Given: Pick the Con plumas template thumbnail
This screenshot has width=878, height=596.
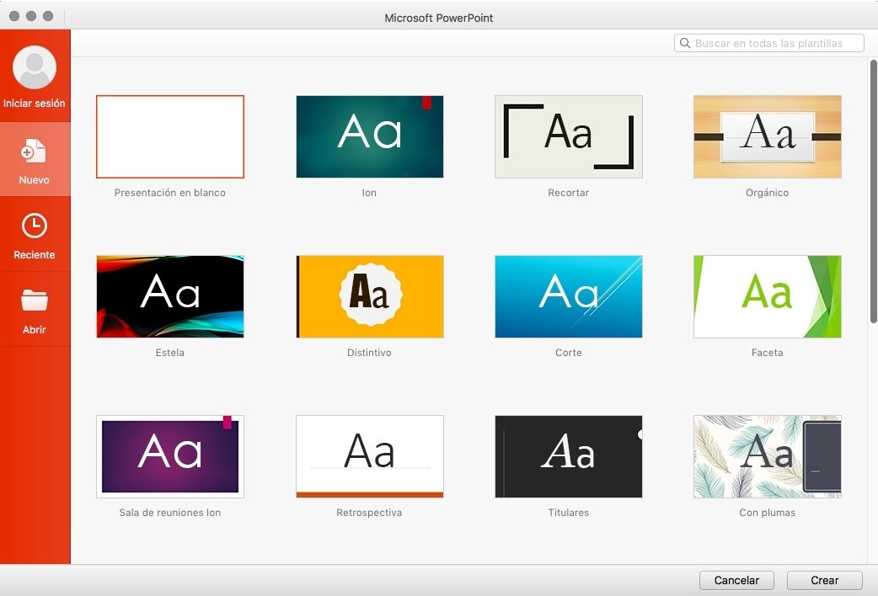Looking at the screenshot, I should coord(767,456).
